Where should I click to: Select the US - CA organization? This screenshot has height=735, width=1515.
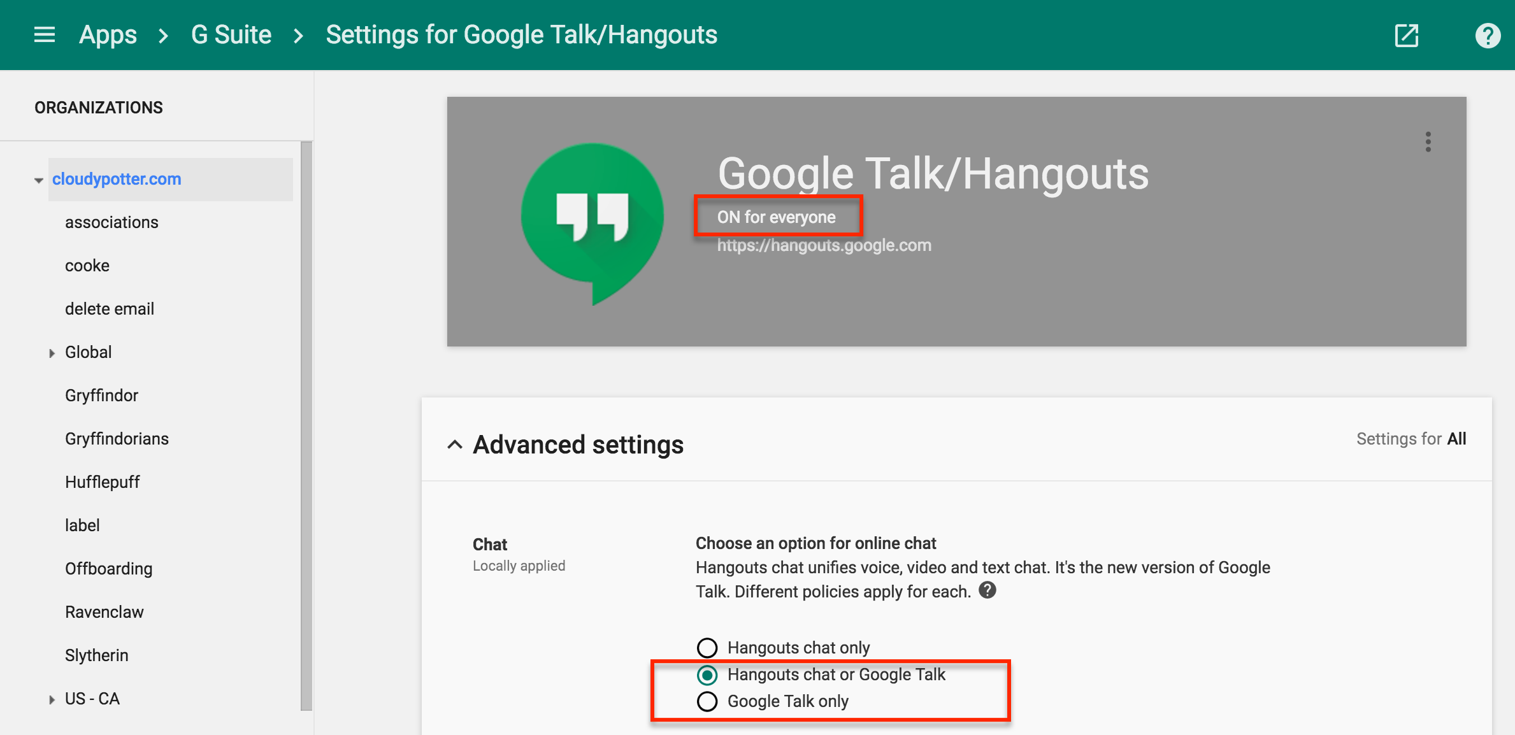pyautogui.click(x=92, y=699)
